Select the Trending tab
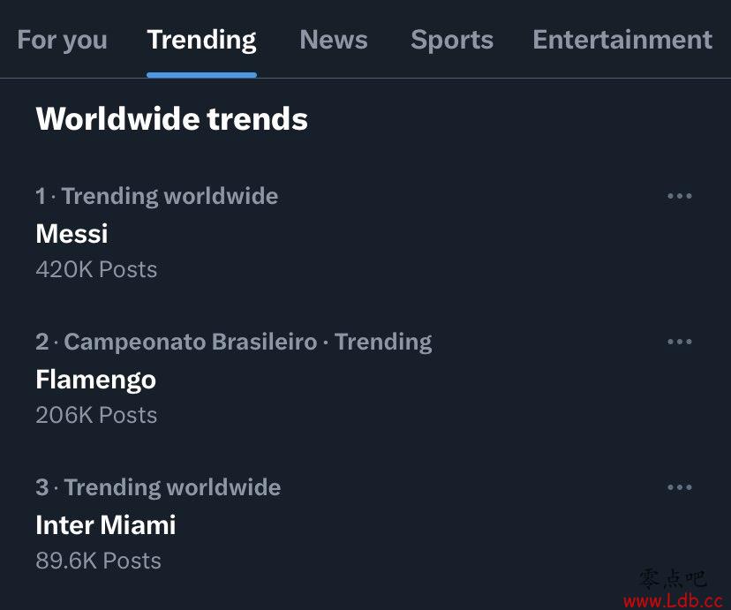731x610 pixels. click(x=201, y=40)
